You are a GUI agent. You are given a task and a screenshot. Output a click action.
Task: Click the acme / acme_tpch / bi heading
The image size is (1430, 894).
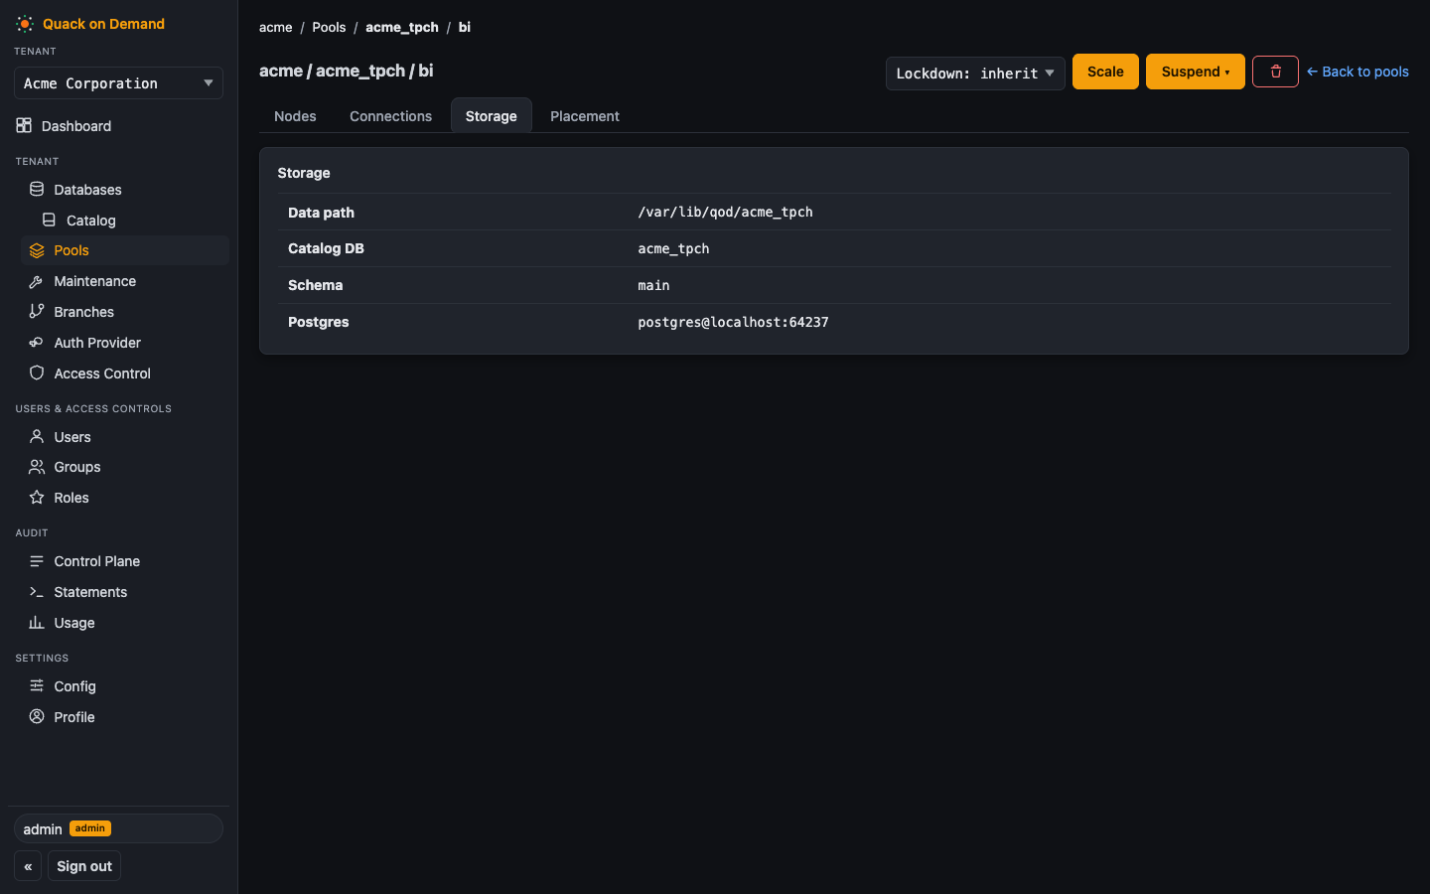[x=347, y=71]
